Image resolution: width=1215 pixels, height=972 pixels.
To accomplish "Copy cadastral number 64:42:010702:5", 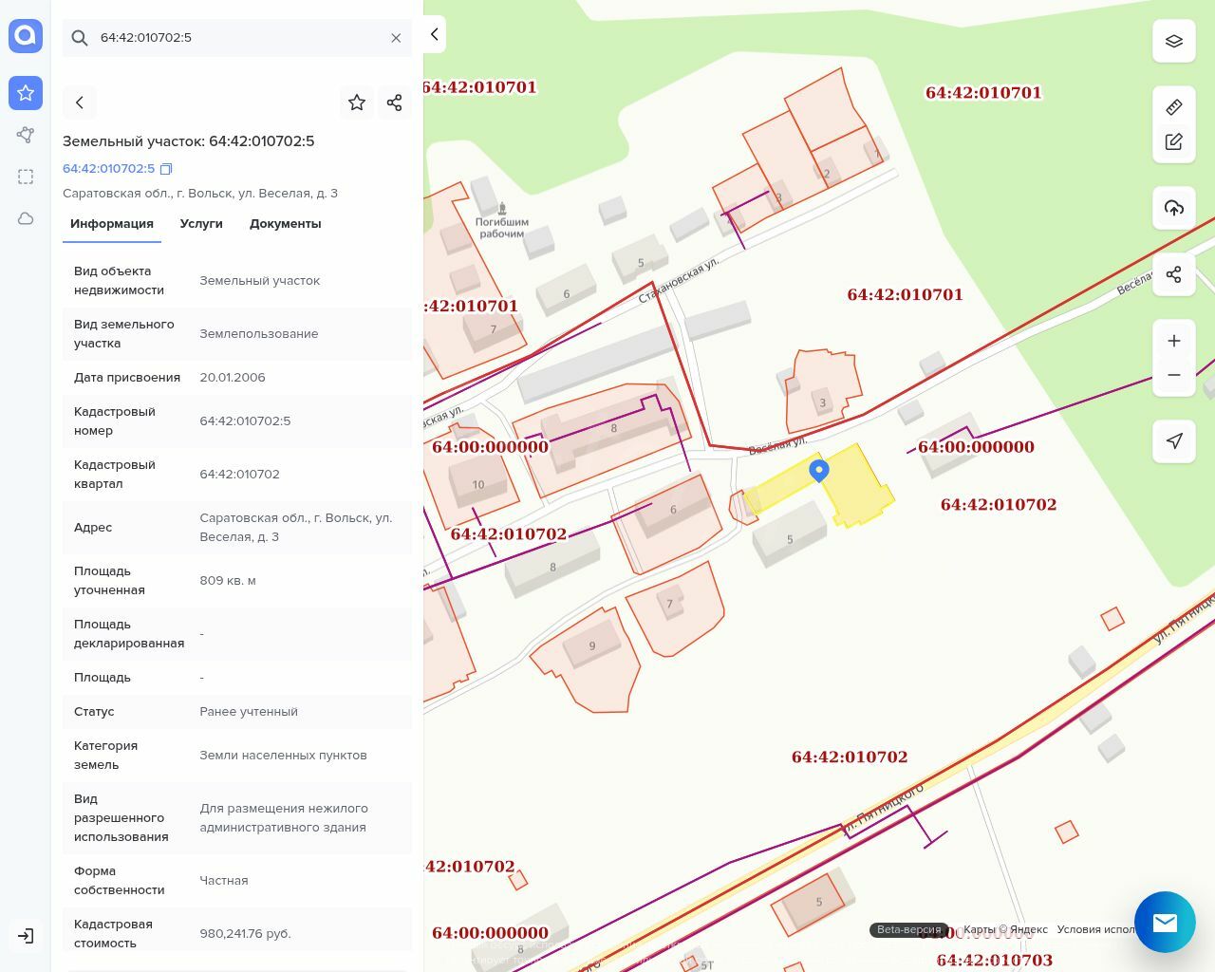I will [x=166, y=169].
